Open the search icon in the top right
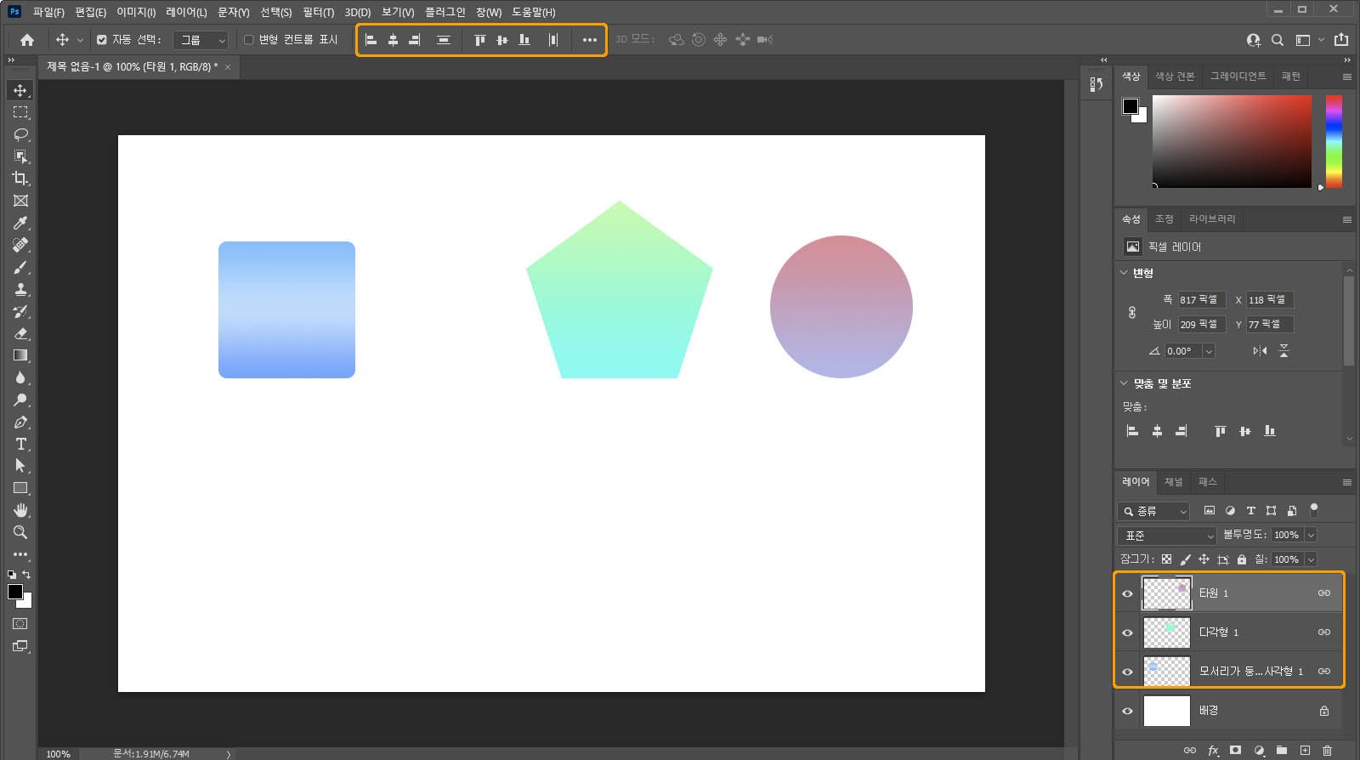Image resolution: width=1360 pixels, height=760 pixels. 1278,40
